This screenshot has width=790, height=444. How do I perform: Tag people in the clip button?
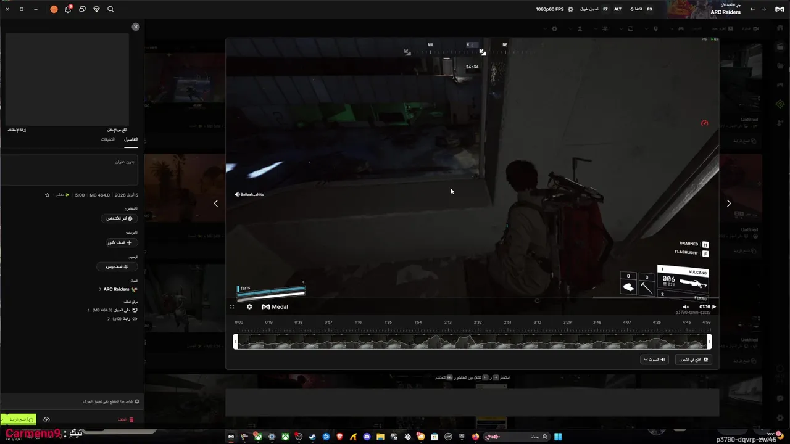tap(119, 218)
